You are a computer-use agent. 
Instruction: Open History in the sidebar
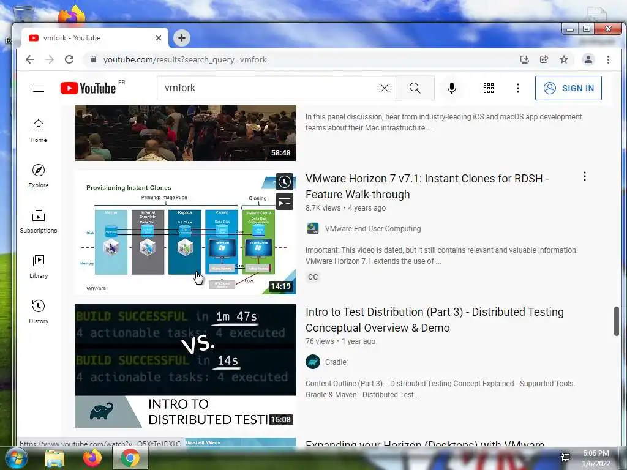pos(39,311)
